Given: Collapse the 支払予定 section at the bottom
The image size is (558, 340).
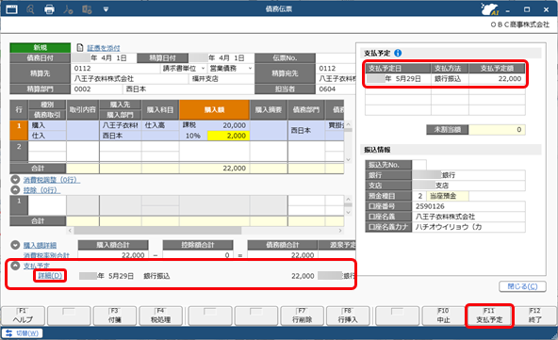Looking at the screenshot, I should tap(15, 266).
